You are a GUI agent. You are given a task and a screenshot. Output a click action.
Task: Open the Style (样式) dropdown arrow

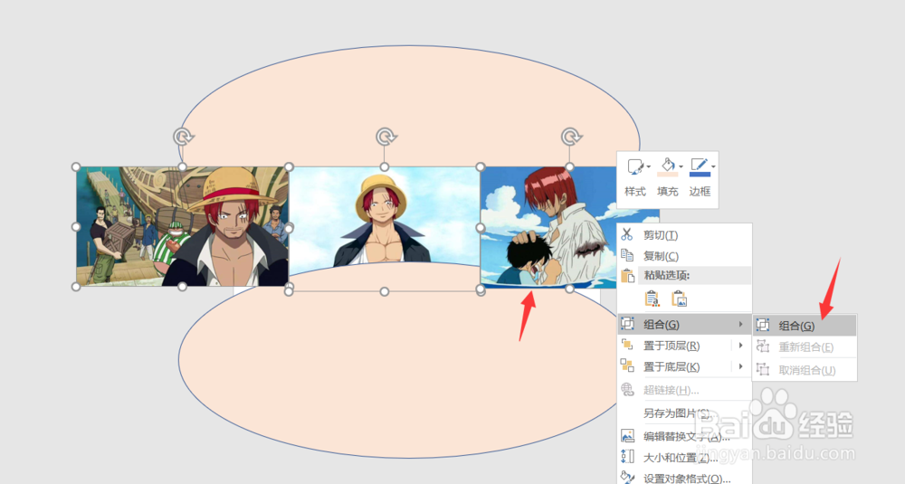tap(649, 167)
